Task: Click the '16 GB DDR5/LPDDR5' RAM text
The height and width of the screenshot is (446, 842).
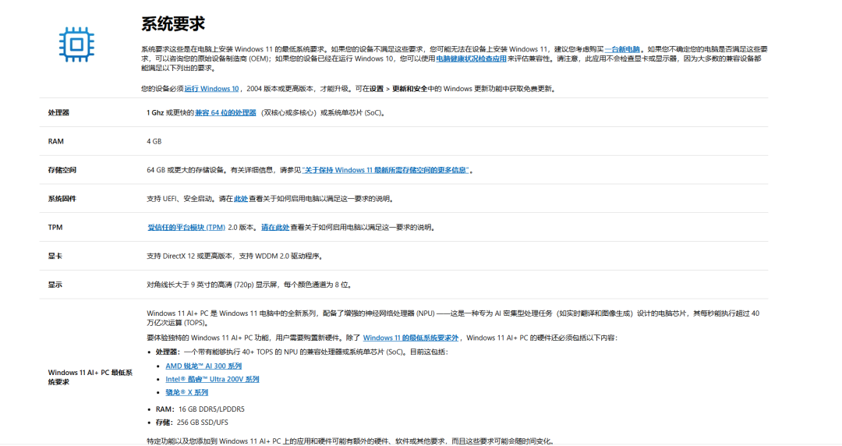Action: pos(211,409)
